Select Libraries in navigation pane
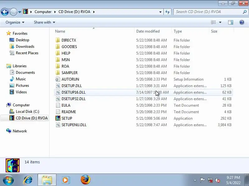 pyautogui.click(x=20, y=66)
